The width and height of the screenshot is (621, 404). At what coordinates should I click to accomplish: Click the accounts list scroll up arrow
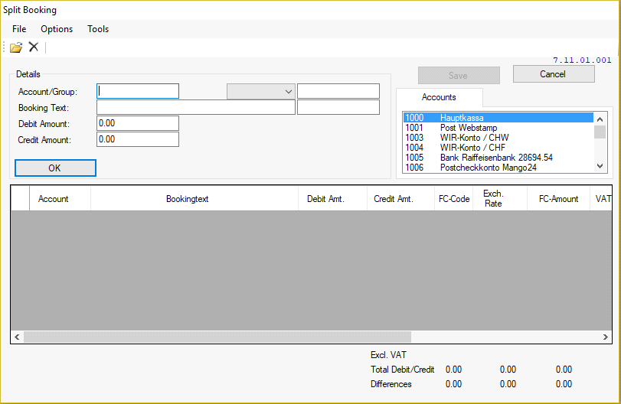tap(600, 119)
